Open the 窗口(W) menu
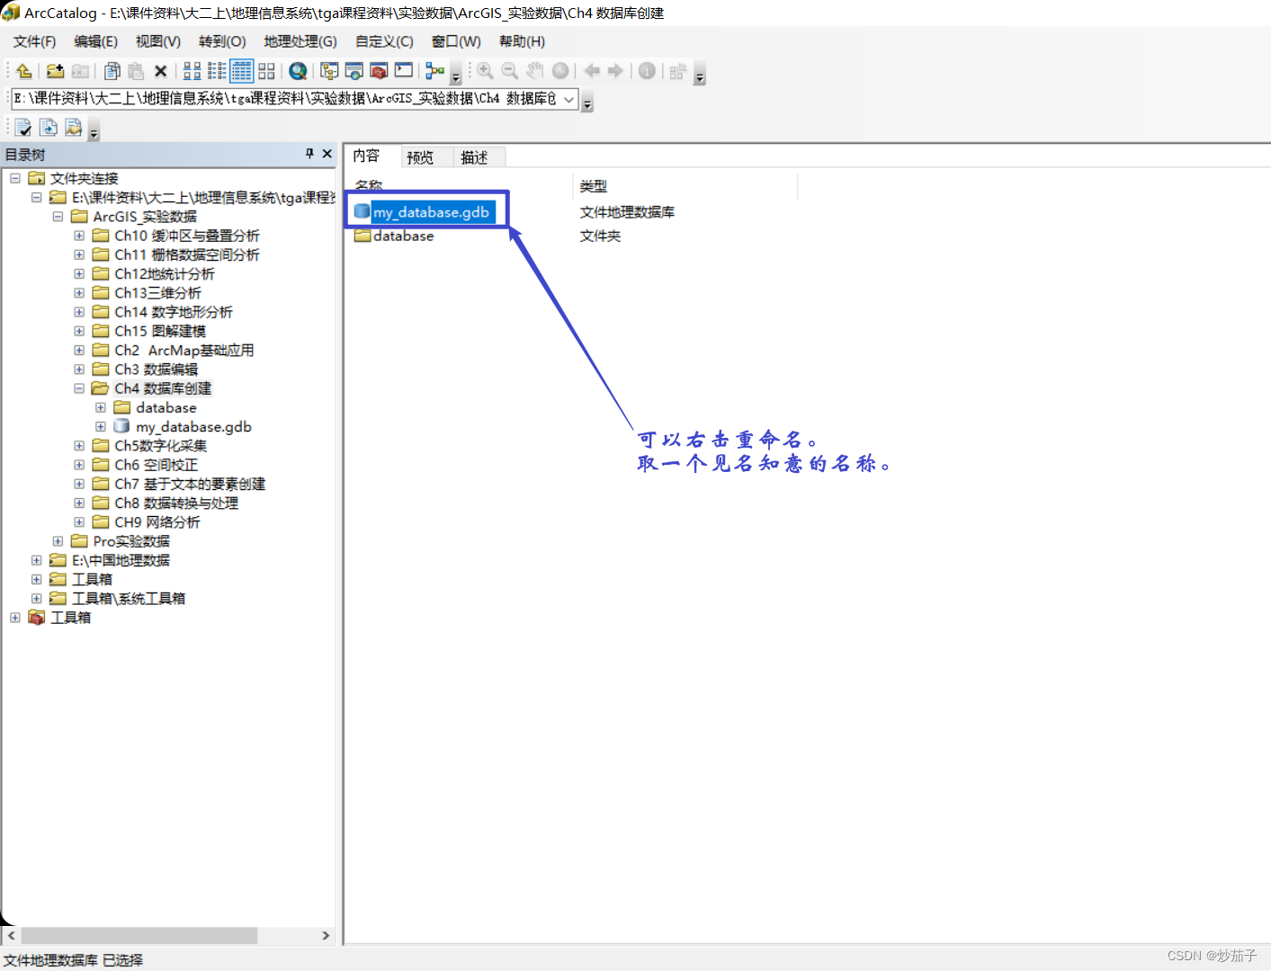Screen dimensions: 1271x971 456,41
